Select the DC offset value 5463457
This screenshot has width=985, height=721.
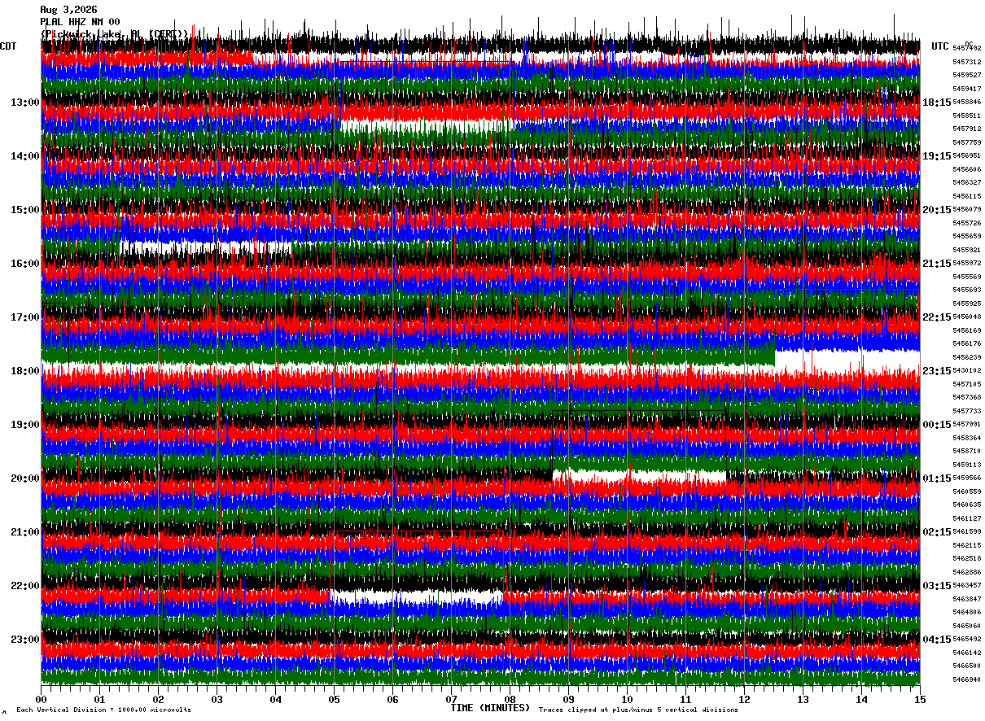click(966, 585)
